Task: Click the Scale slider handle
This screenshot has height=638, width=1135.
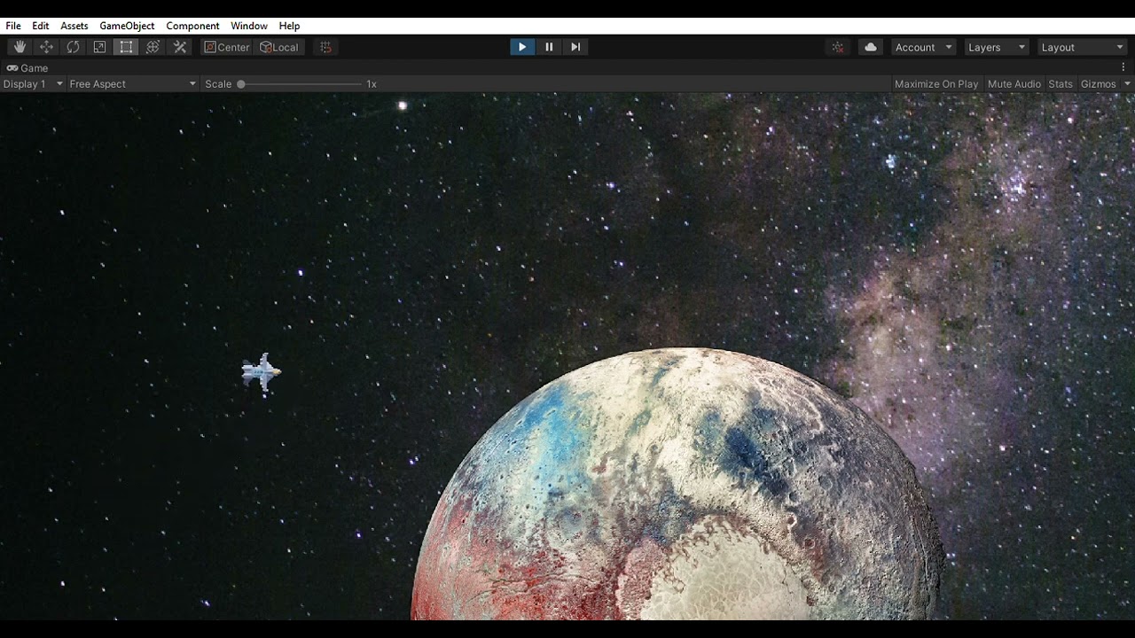Action: point(240,84)
